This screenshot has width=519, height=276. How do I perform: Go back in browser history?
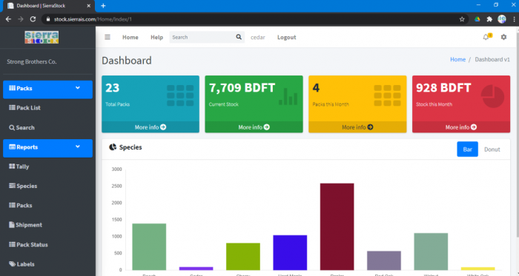click(8, 19)
